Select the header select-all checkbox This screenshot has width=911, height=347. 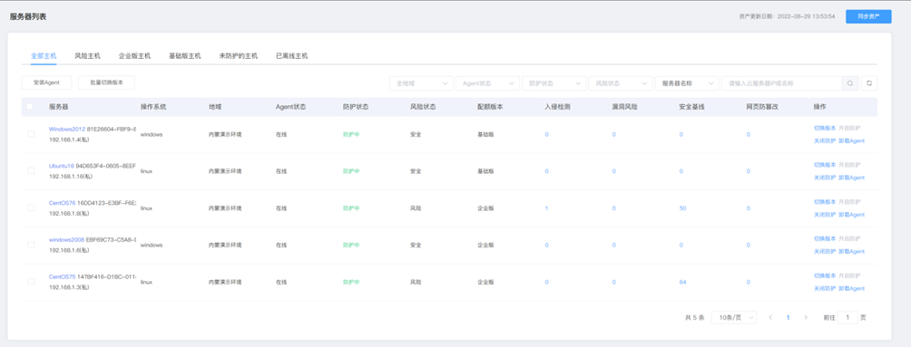point(30,107)
